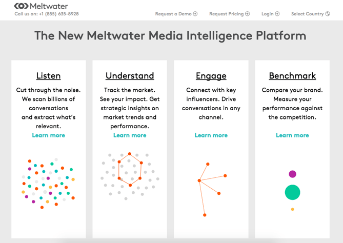Select the Engage heading link
The height and width of the screenshot is (243, 343).
(x=211, y=76)
